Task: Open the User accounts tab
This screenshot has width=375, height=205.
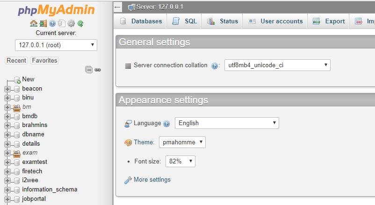Action: 275,21
